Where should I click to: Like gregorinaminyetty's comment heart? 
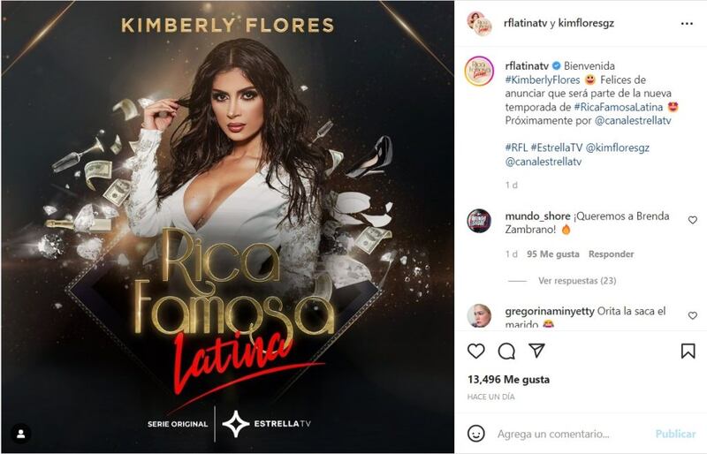click(x=693, y=315)
